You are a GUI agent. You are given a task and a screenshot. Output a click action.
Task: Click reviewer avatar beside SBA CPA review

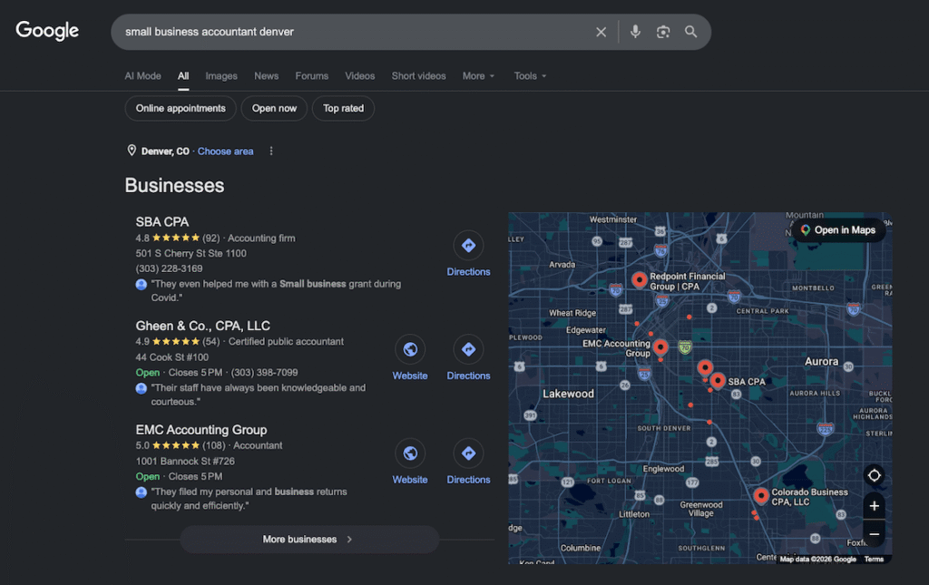pyautogui.click(x=141, y=284)
